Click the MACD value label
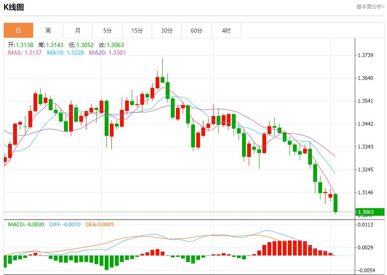 [x=26, y=224]
